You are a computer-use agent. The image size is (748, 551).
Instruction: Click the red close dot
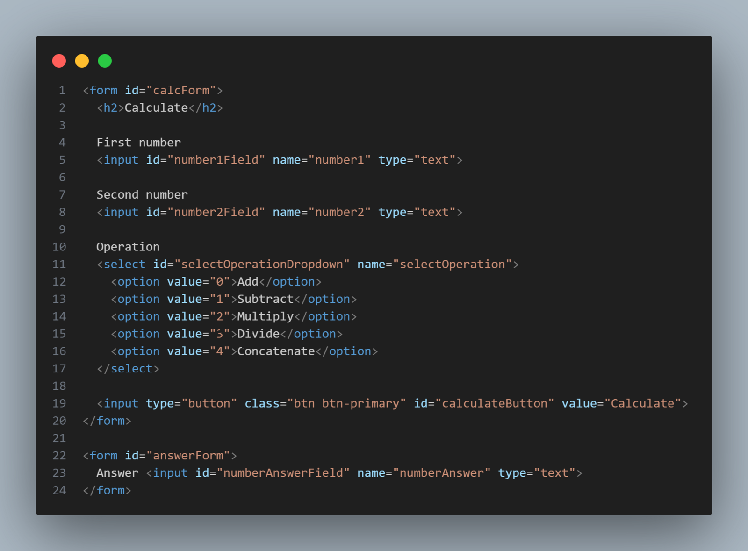pyautogui.click(x=59, y=61)
